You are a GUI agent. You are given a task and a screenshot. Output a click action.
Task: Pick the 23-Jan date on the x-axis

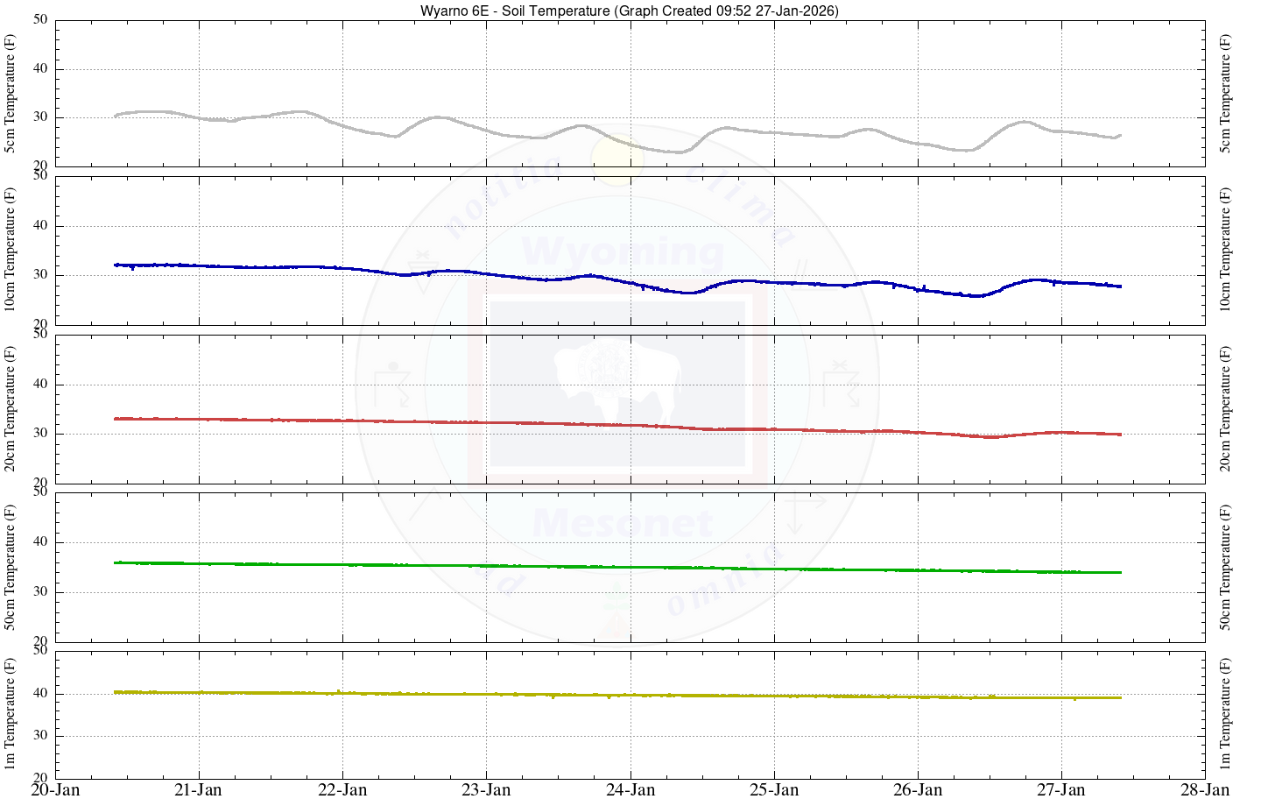tap(486, 790)
